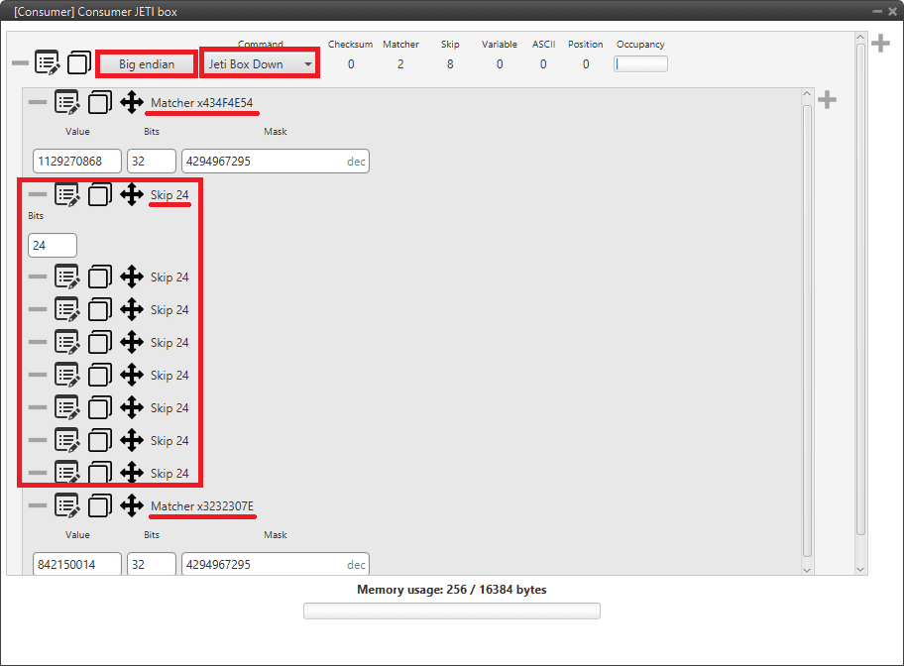Open the Jeti Box Down command dropdown
904x666 pixels.
tap(259, 63)
